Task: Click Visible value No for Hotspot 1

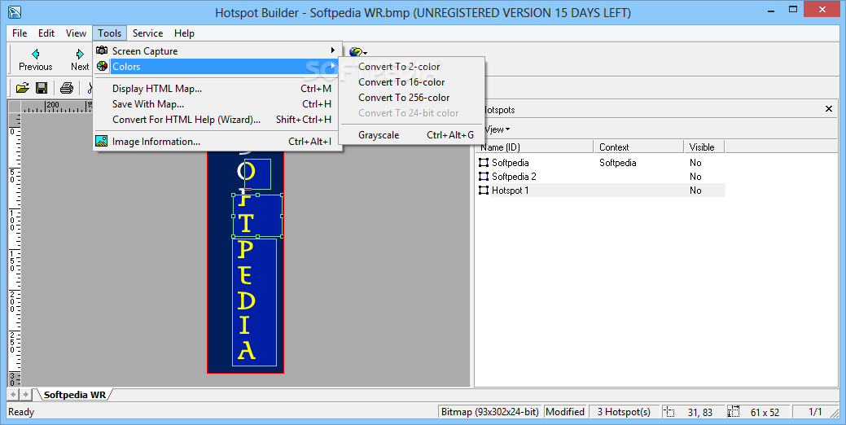Action: [x=695, y=191]
